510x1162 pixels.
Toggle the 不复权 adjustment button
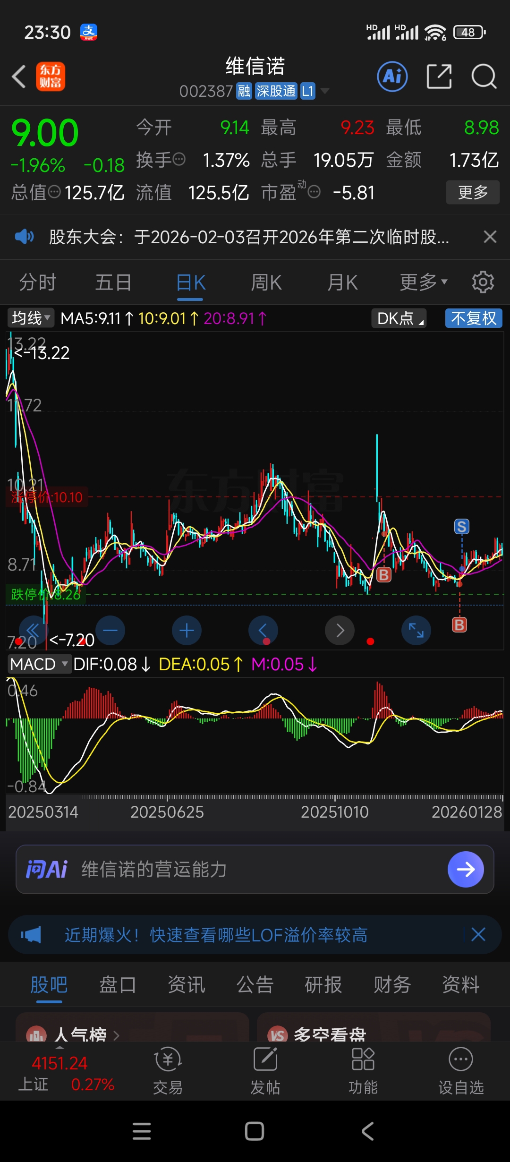(474, 318)
